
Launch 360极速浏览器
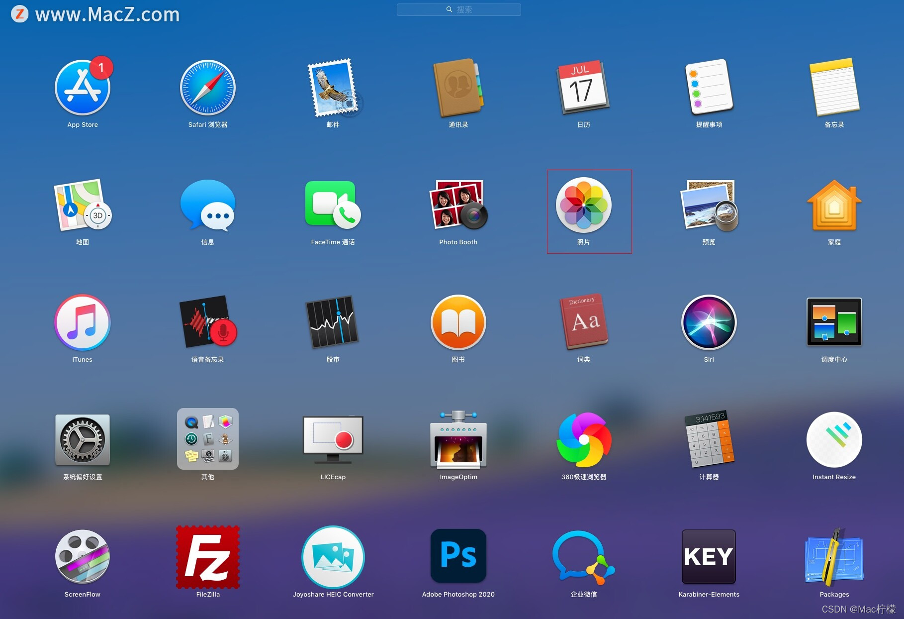[x=583, y=440]
